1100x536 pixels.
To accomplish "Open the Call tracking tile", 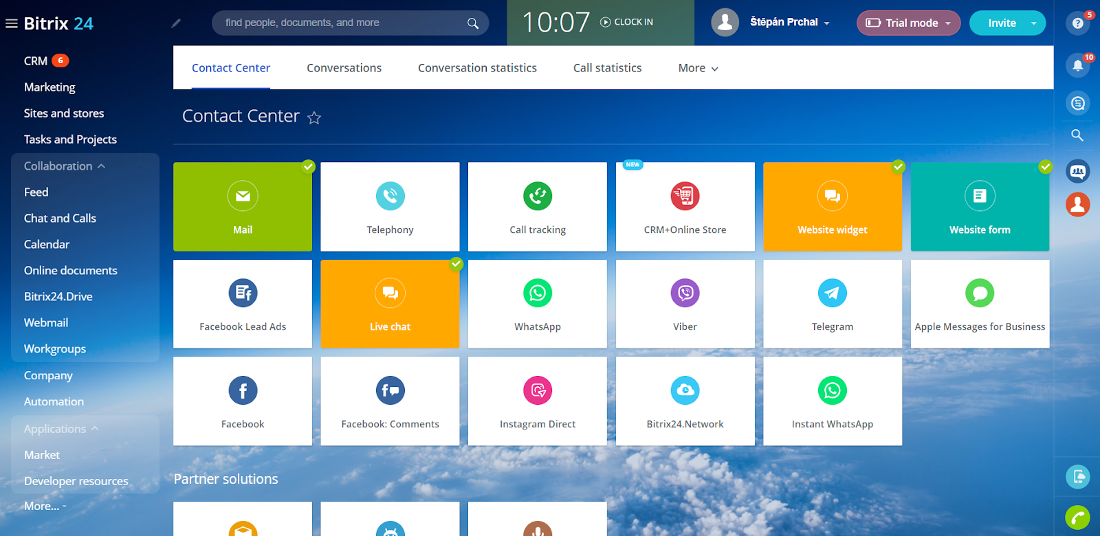I will (538, 207).
